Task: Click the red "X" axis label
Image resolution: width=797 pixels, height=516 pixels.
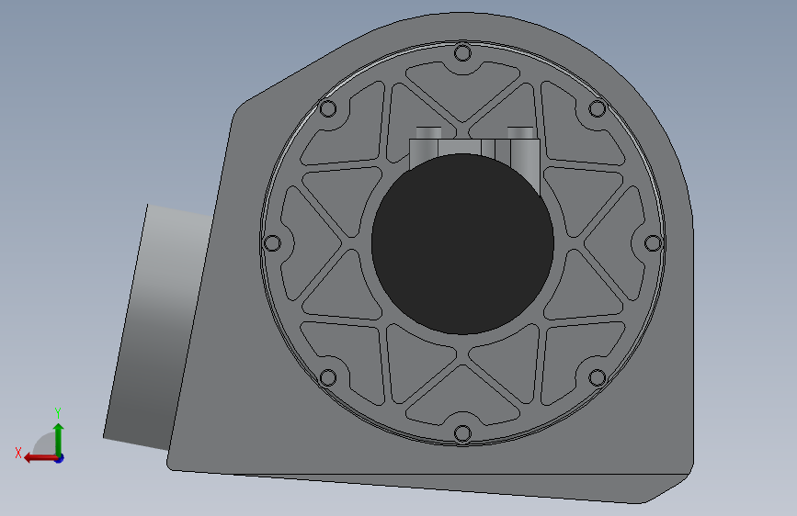Action: 18,453
